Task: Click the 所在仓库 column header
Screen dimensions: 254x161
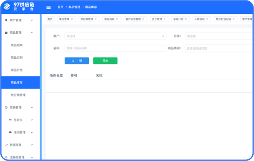Action: [56, 75]
